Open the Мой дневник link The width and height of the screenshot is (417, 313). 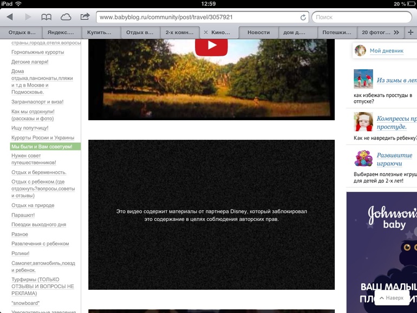coord(386,51)
